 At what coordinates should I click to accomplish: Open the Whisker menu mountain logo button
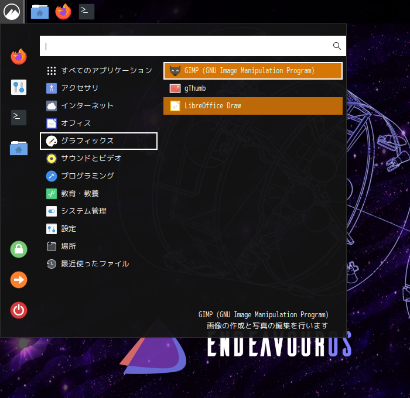point(12,12)
